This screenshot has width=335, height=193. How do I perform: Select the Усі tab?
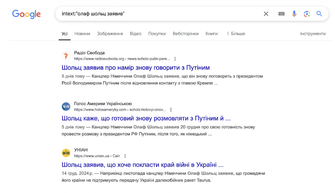point(64,34)
